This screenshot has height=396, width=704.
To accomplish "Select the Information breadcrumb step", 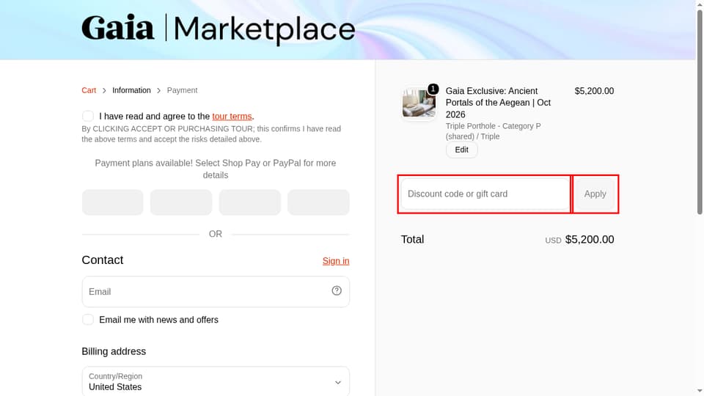I will point(131,90).
